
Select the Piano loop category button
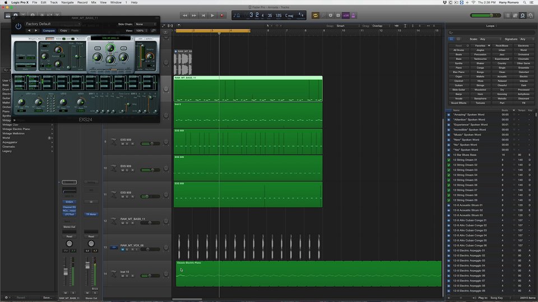coord(458,68)
